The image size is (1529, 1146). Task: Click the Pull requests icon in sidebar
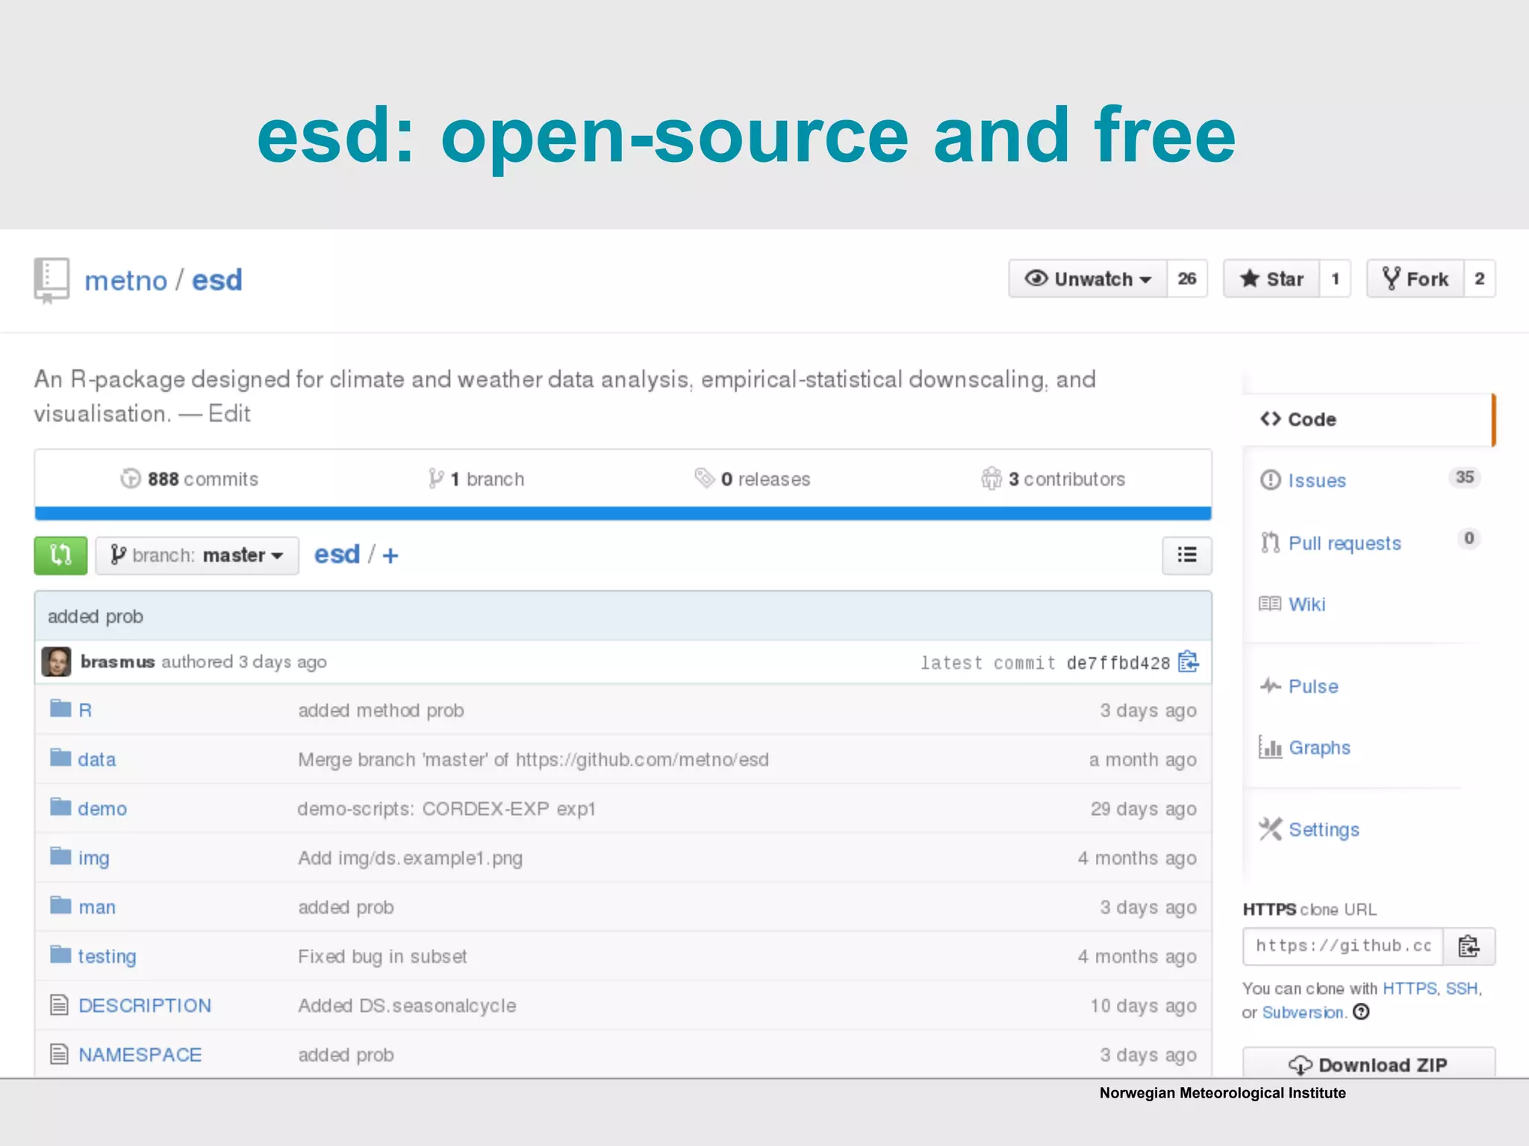point(1270,542)
